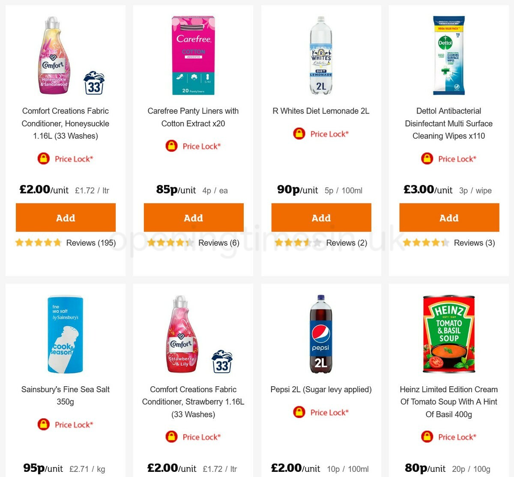Open Reviews (195) for Comfort Honeysuckle conditioner
The height and width of the screenshot is (477, 514).
click(x=91, y=243)
